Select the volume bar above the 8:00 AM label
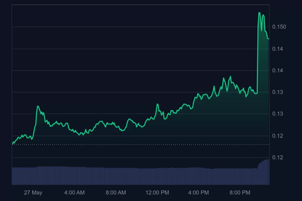This screenshot has height=201, width=302. click(x=116, y=176)
